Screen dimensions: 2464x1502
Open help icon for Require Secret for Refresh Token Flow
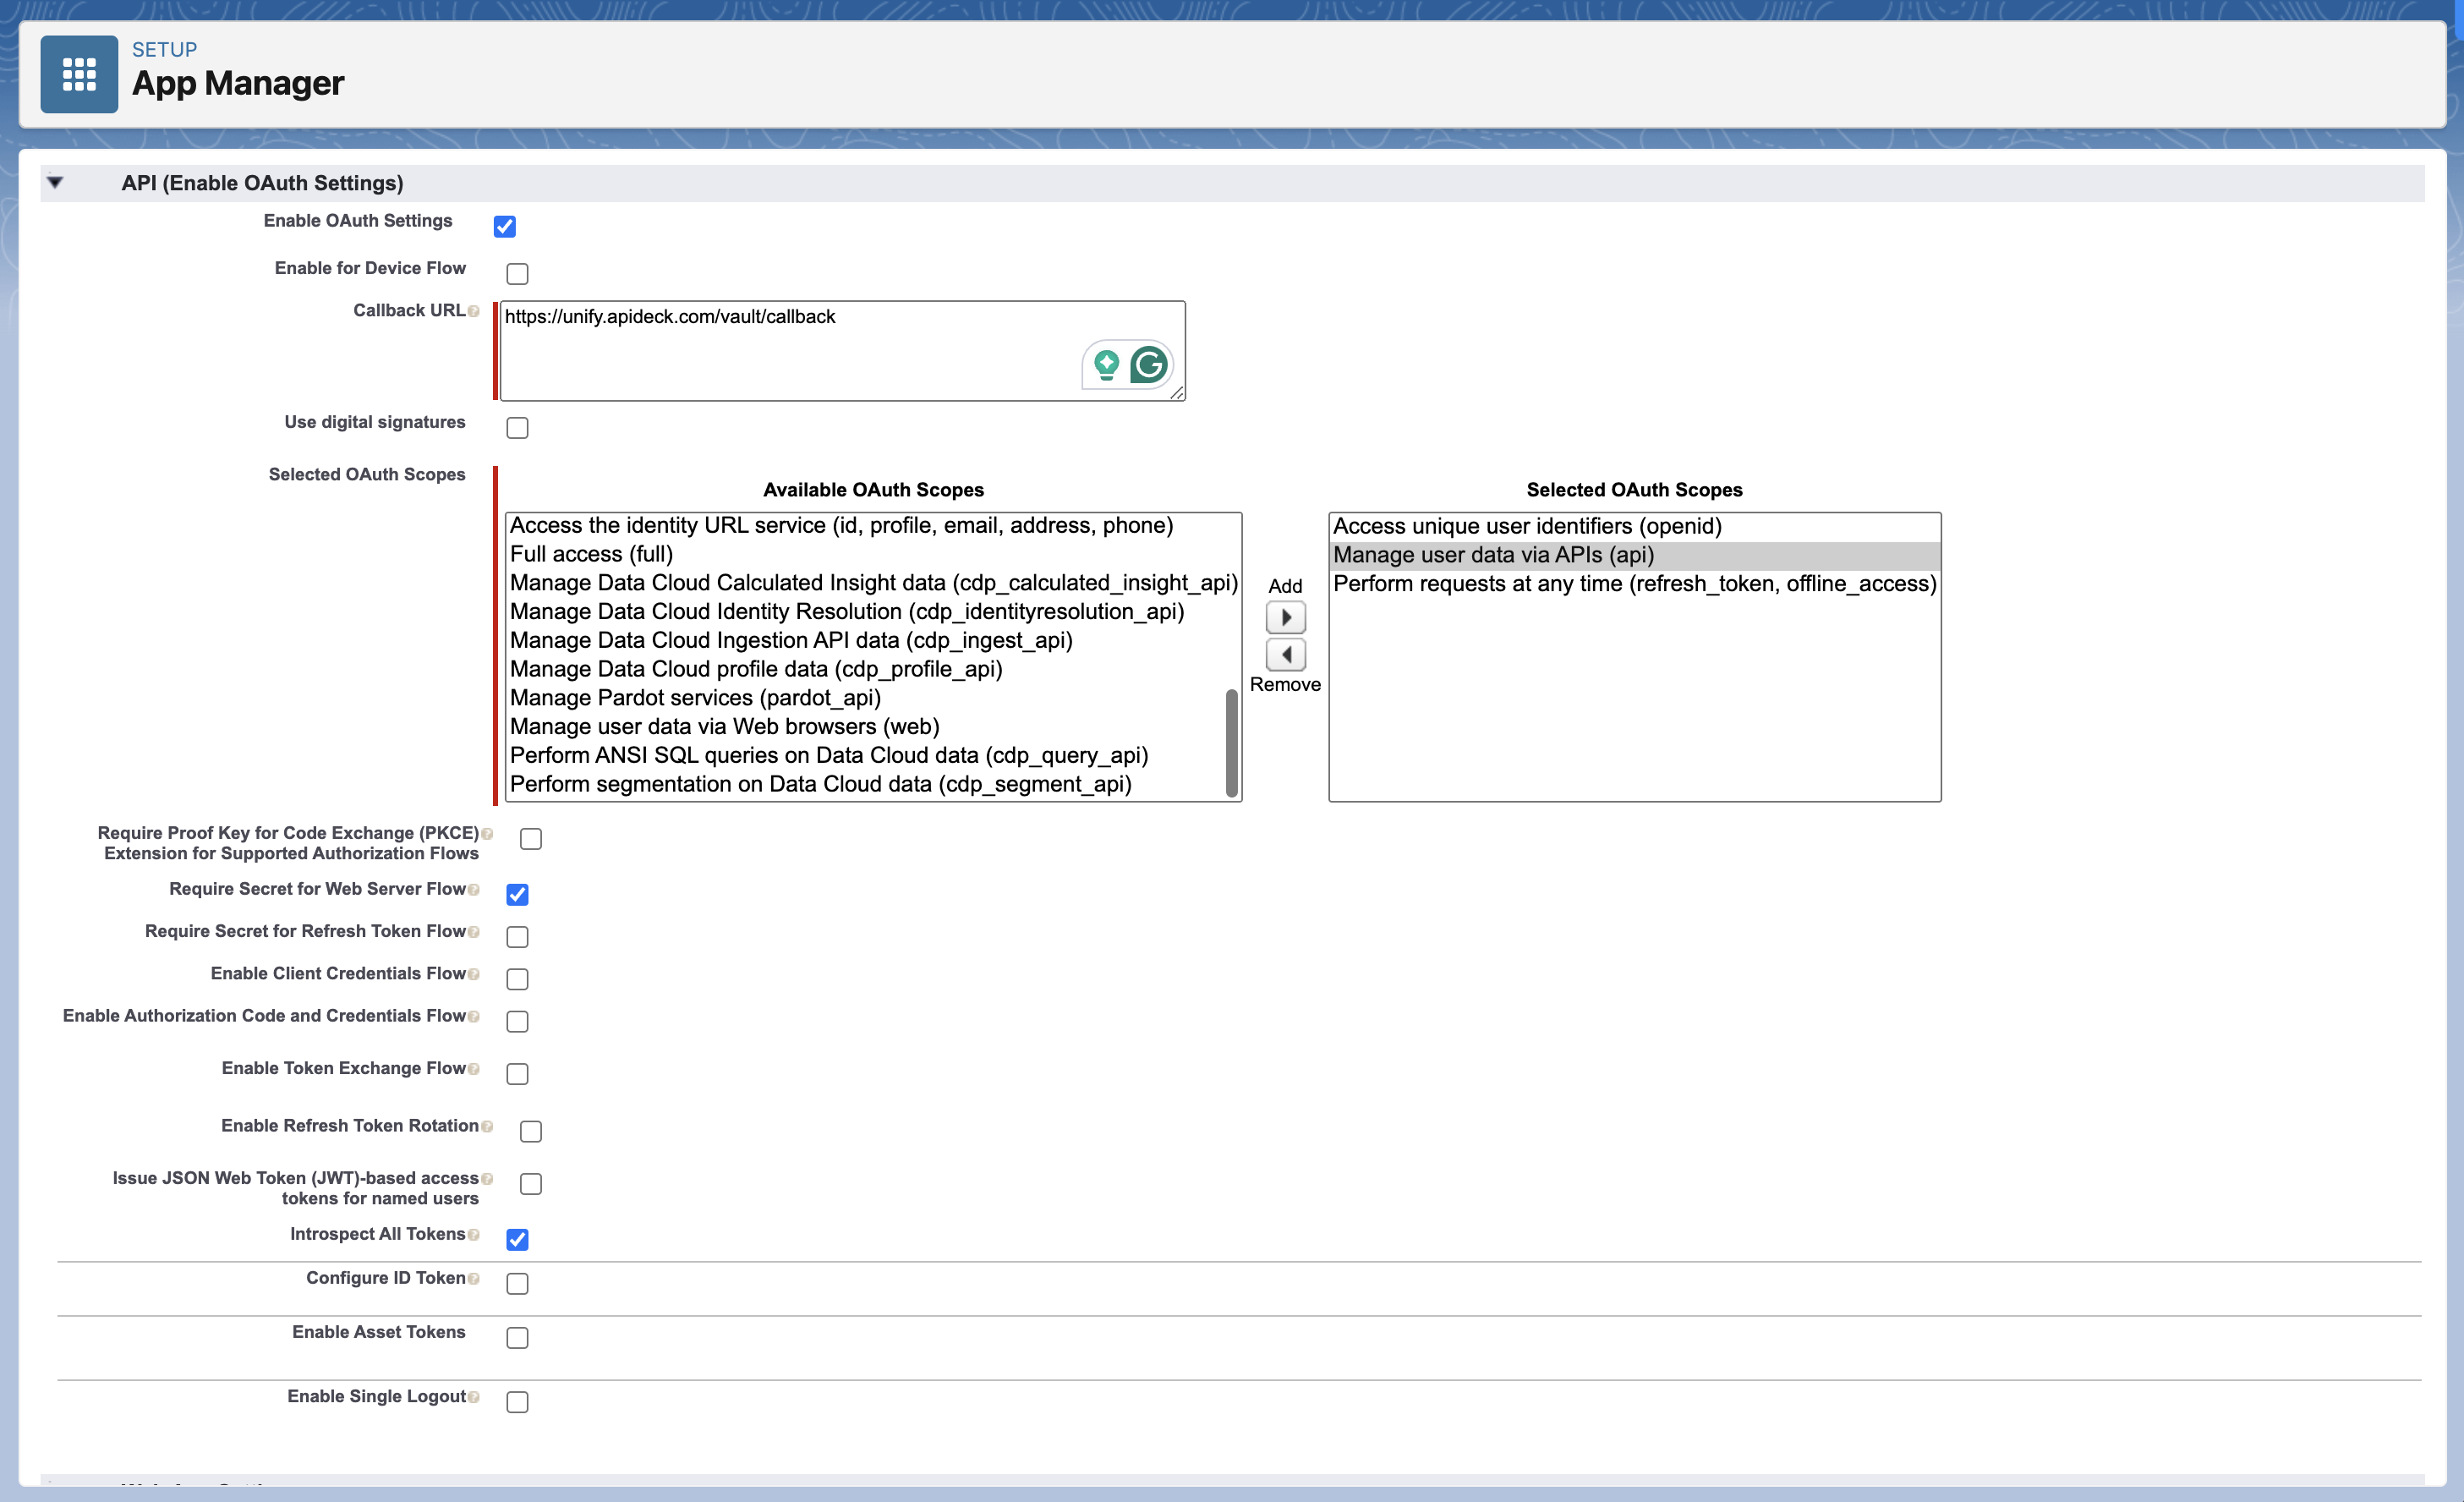(474, 931)
